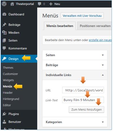Click the WordPress logo icon
The image size is (113, 131).
[4, 4]
